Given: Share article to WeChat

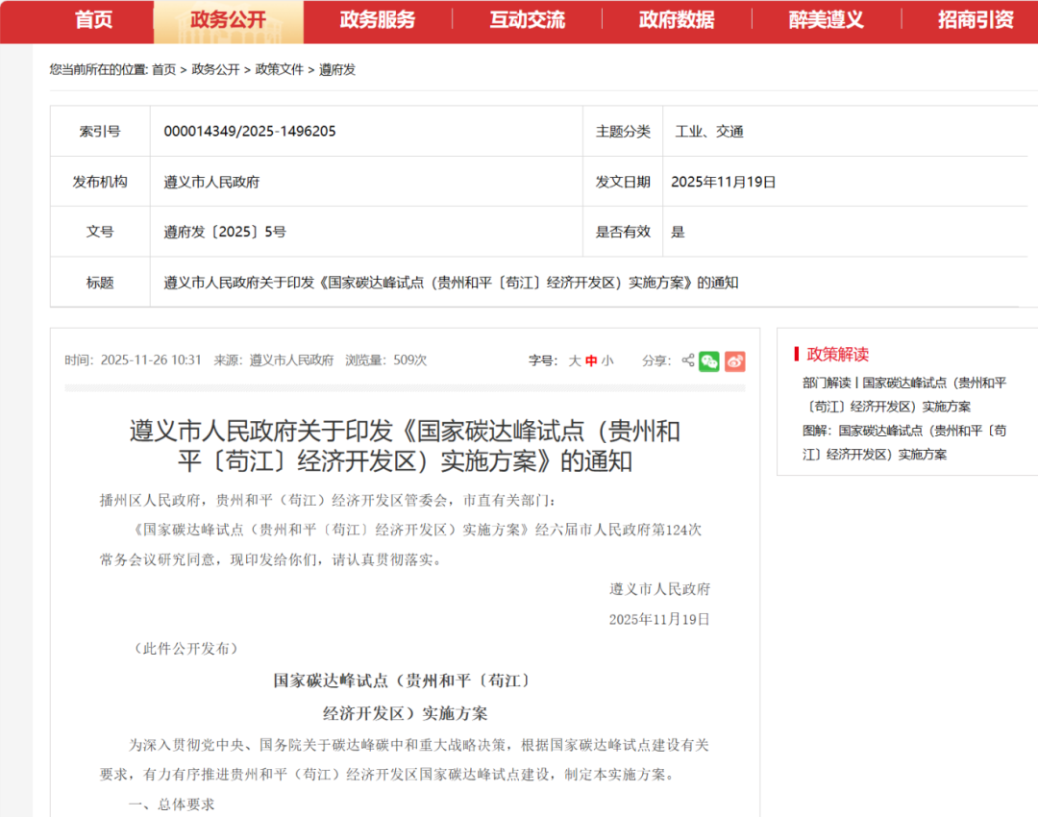Looking at the screenshot, I should point(710,360).
